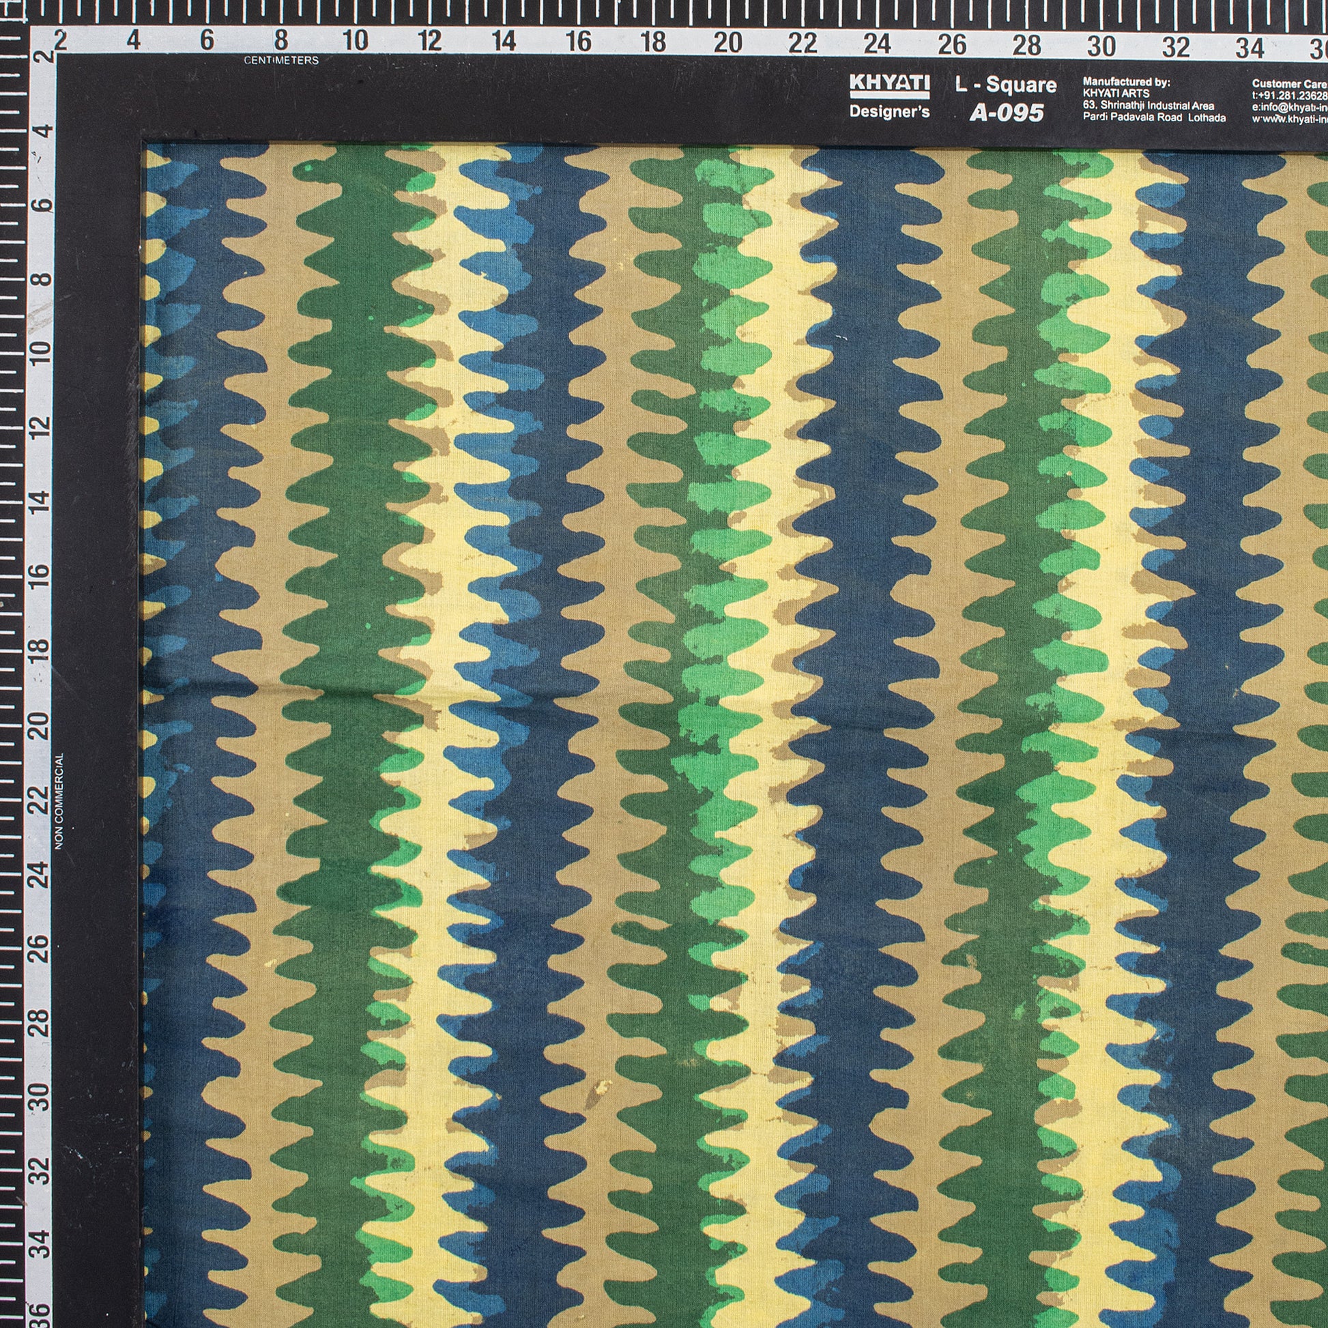This screenshot has width=1328, height=1328.
Task: Click the number 16 on the horizontal ruler
Action: pyautogui.click(x=578, y=42)
